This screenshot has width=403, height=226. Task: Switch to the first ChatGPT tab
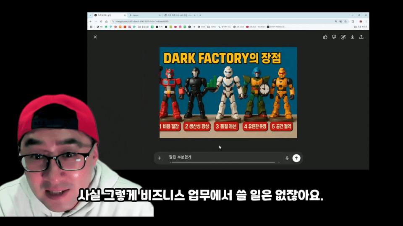coord(110,15)
